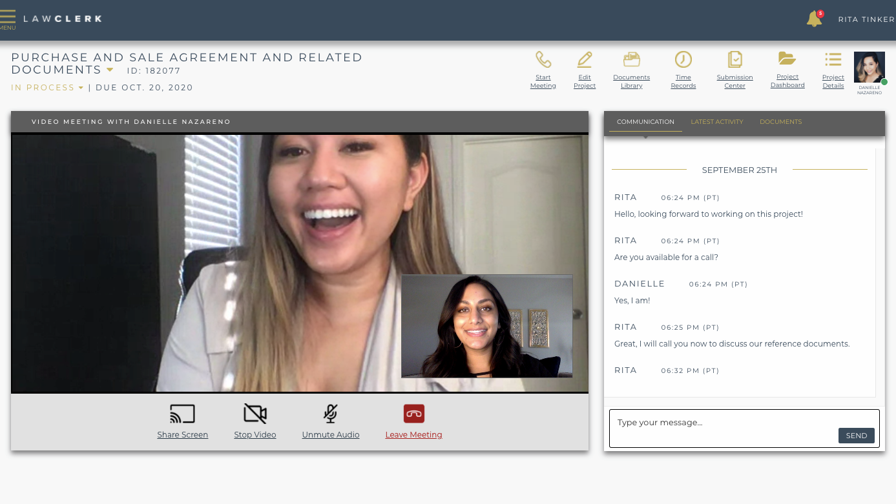Open the Rita Tinker user menu
Image resolution: width=896 pixels, height=504 pixels.
866,19
